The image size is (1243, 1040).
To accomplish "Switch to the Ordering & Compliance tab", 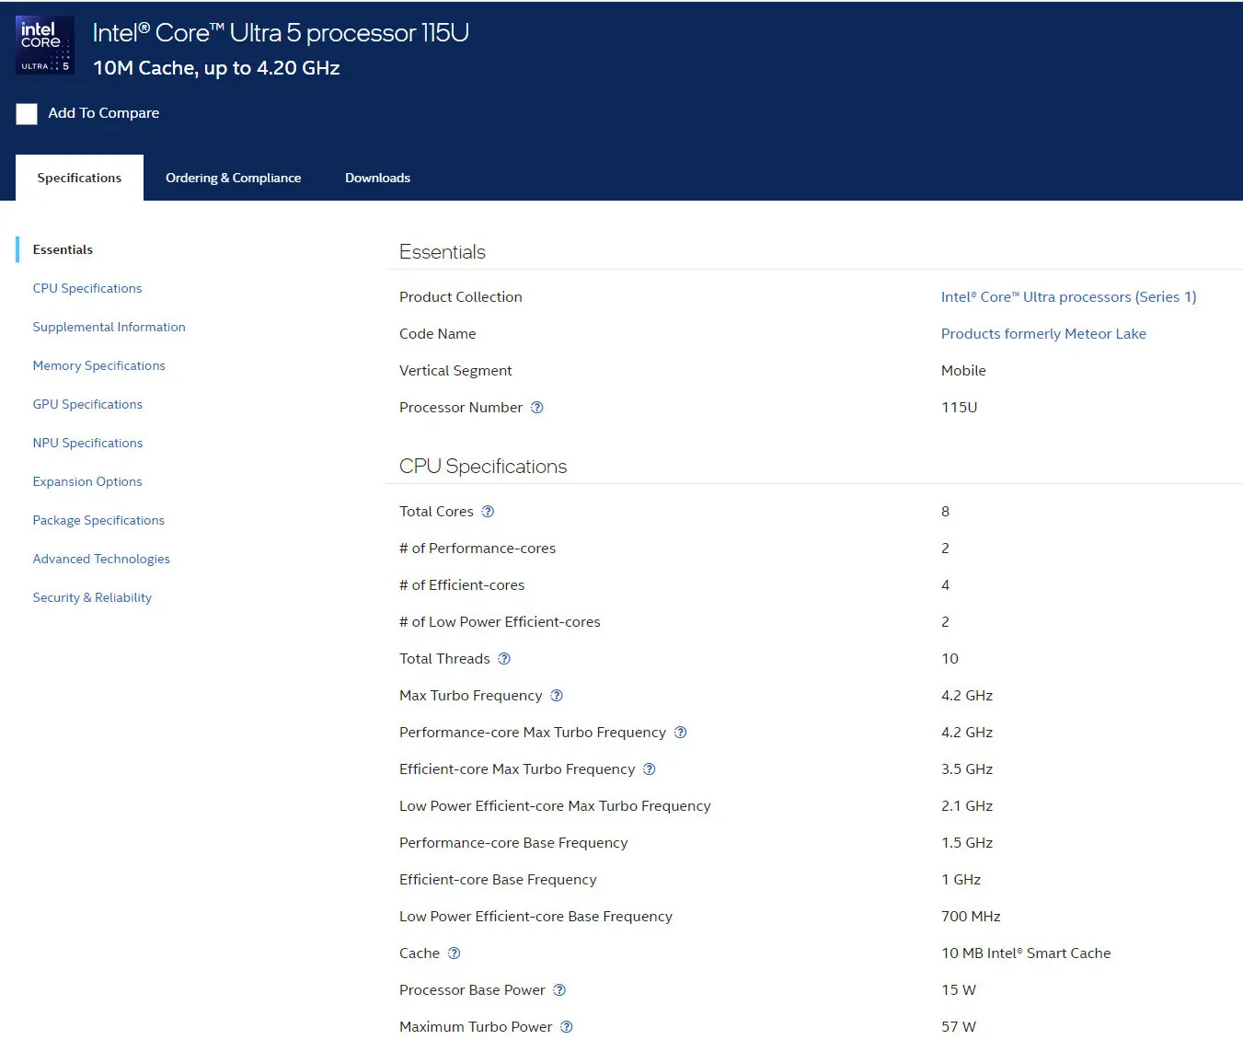I will point(233,178).
